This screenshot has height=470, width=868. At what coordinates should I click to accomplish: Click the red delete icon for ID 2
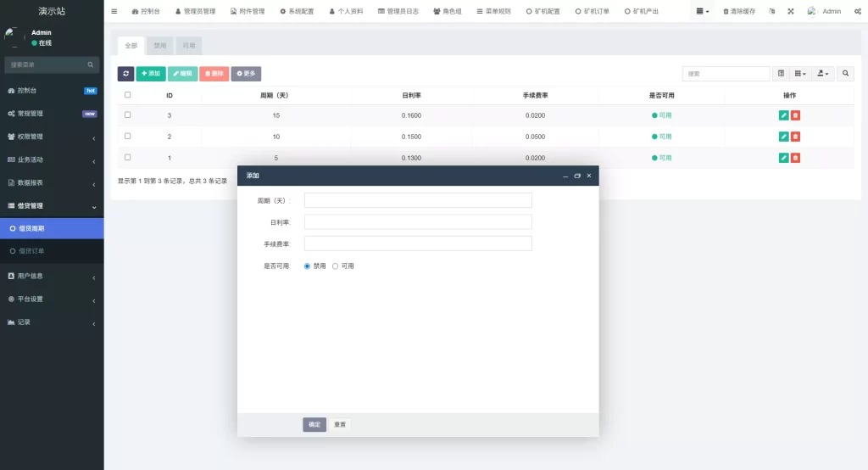(x=795, y=137)
